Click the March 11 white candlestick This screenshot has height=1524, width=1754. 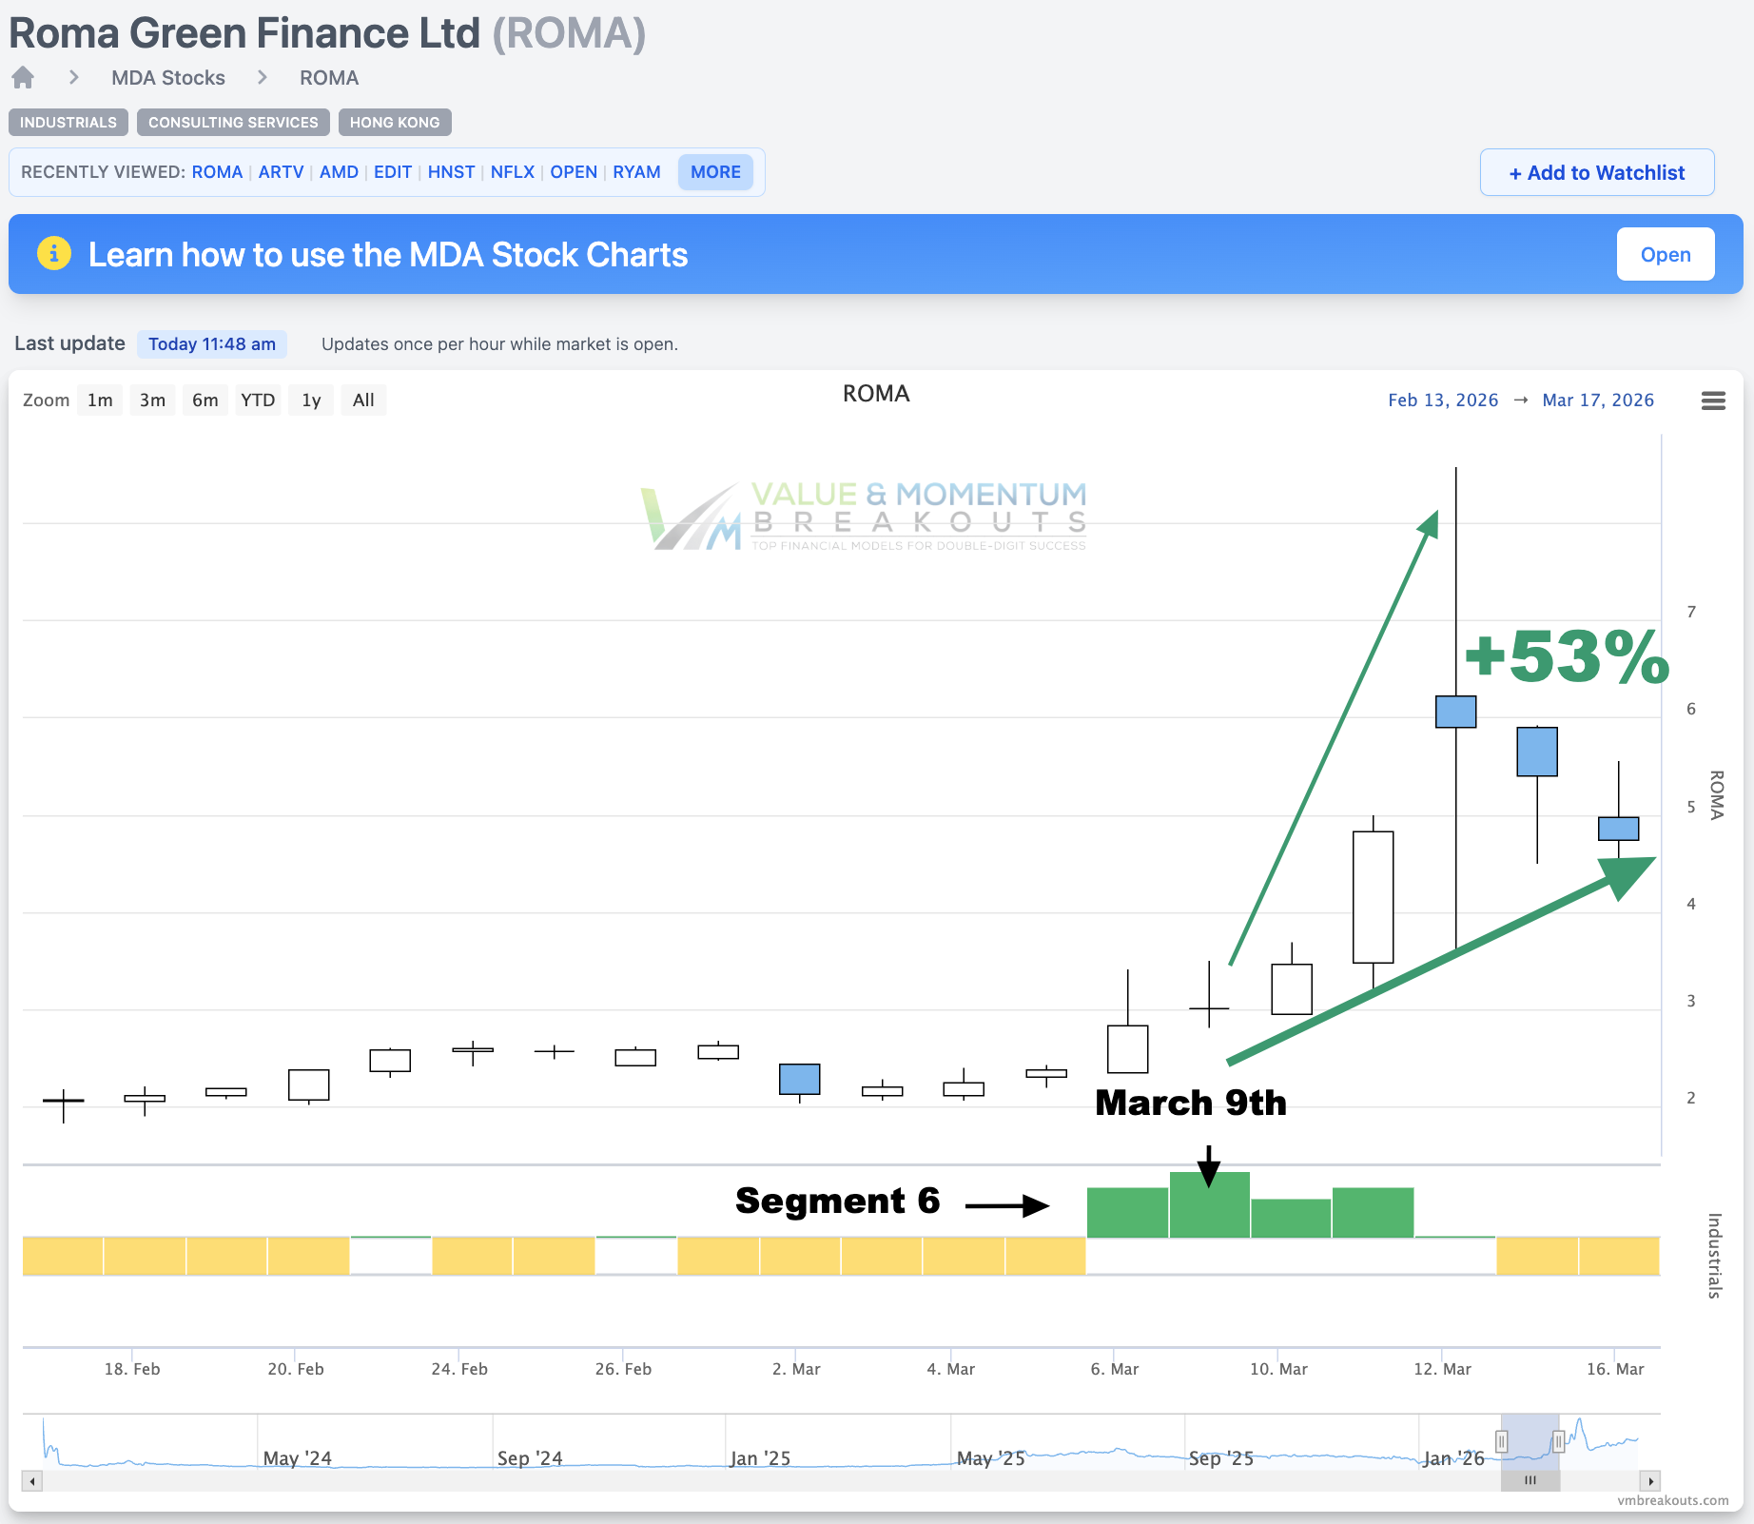[1373, 897]
